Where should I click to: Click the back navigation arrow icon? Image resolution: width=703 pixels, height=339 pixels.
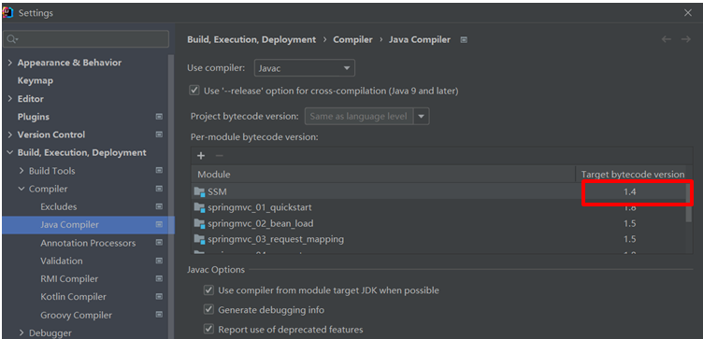(x=667, y=39)
